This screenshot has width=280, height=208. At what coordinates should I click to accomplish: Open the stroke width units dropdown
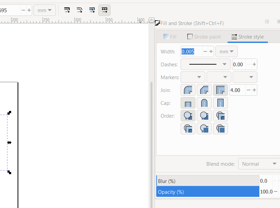coord(227,52)
